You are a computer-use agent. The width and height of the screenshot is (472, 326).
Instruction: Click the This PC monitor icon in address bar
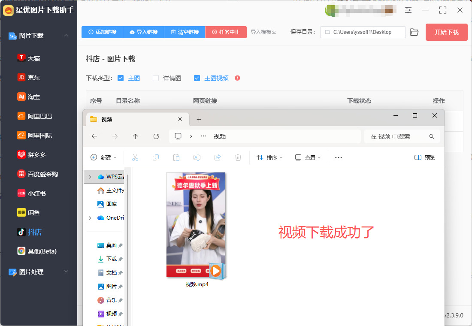pyautogui.click(x=178, y=136)
